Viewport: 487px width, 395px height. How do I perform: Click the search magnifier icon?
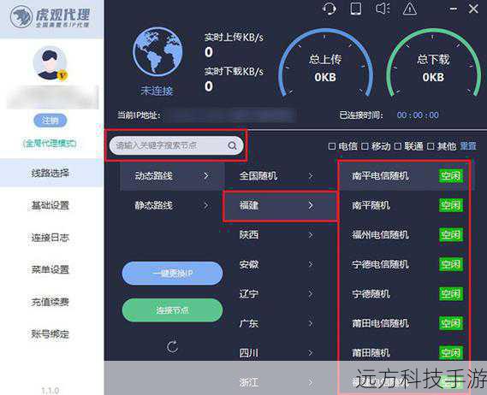(232, 145)
